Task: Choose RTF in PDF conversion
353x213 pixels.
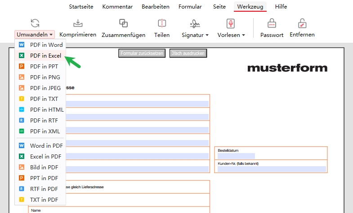Action: [40, 189]
